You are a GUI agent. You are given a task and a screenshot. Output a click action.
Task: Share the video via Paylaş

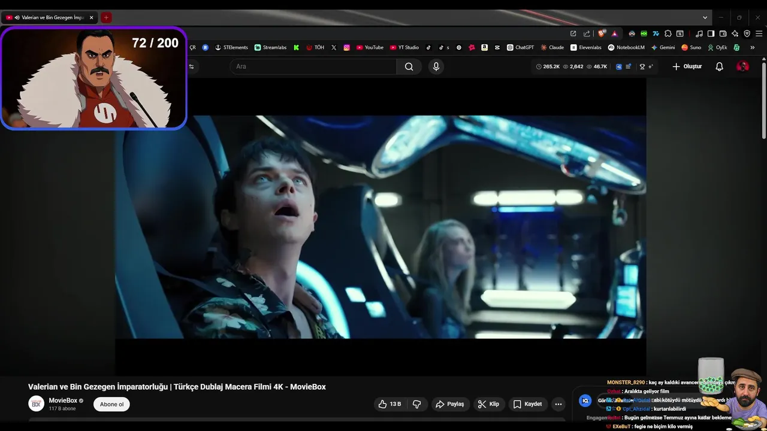[449, 404]
